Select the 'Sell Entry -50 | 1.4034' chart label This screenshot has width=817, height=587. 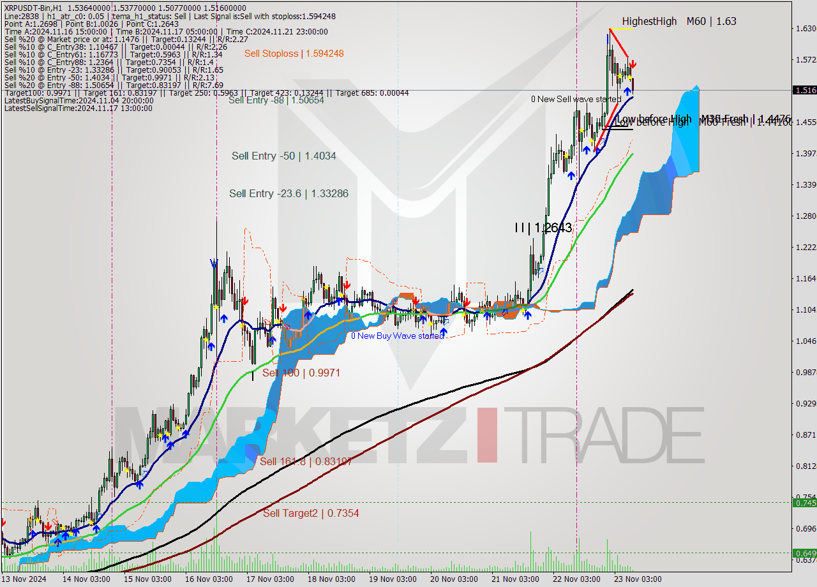[x=283, y=156]
